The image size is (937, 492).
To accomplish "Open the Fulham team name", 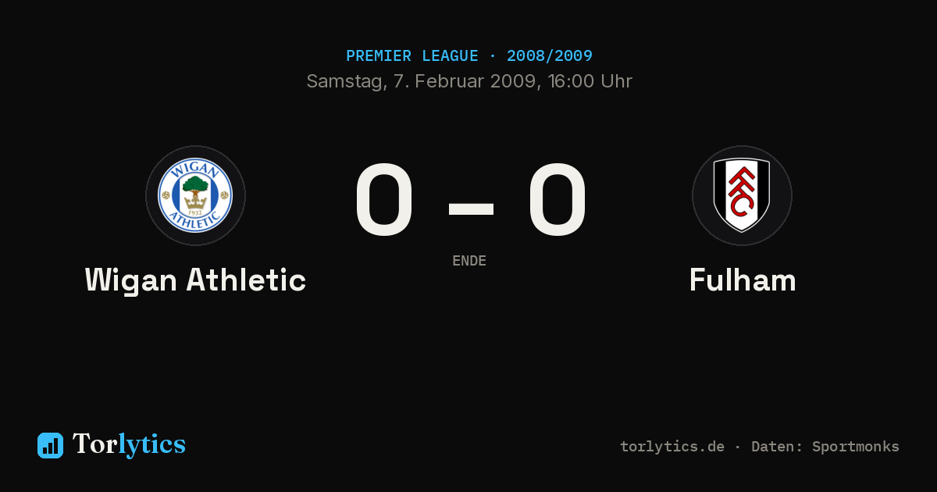I will click(x=743, y=280).
